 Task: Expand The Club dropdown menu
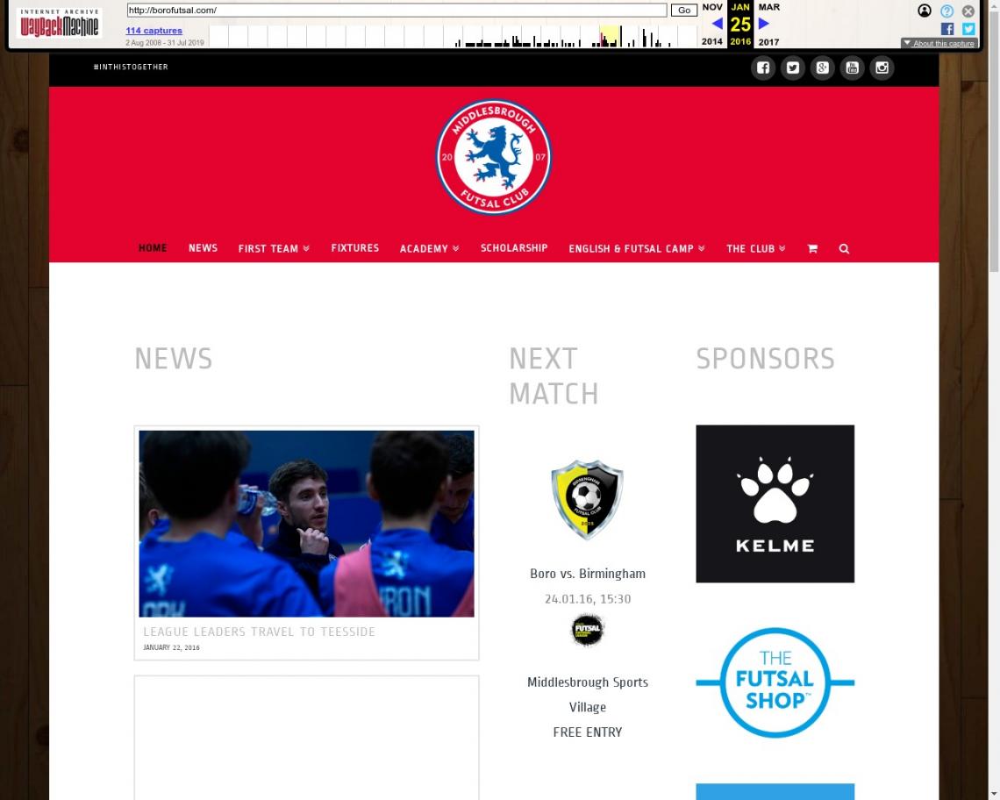pyautogui.click(x=756, y=249)
